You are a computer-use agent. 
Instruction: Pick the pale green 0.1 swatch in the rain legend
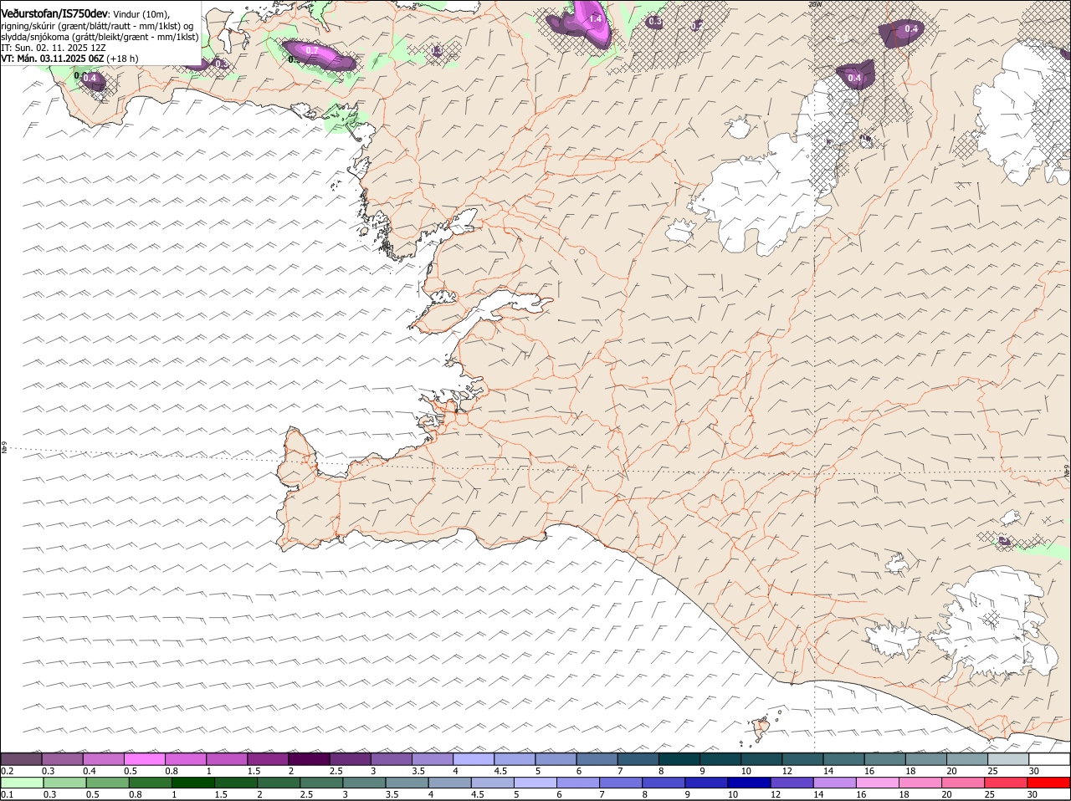pos(23,783)
